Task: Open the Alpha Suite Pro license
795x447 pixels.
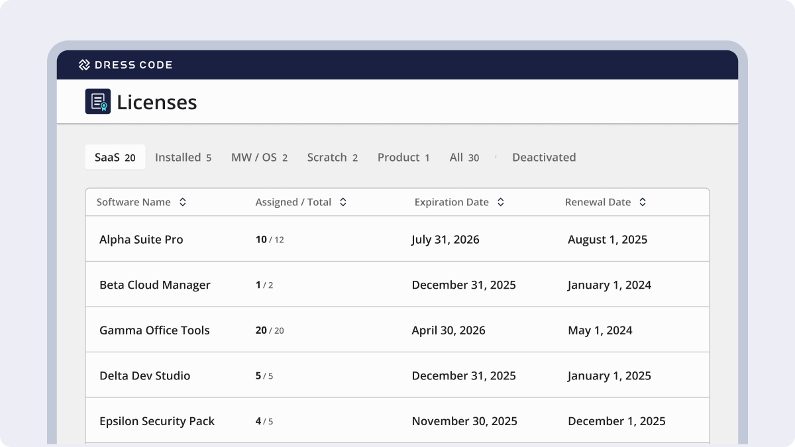Action: [141, 240]
